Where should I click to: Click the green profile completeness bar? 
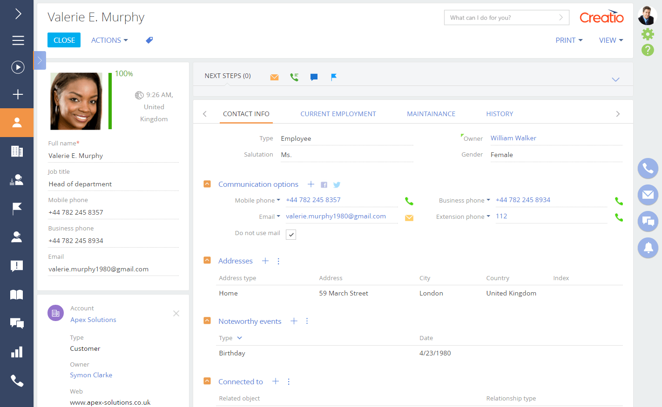(x=110, y=100)
